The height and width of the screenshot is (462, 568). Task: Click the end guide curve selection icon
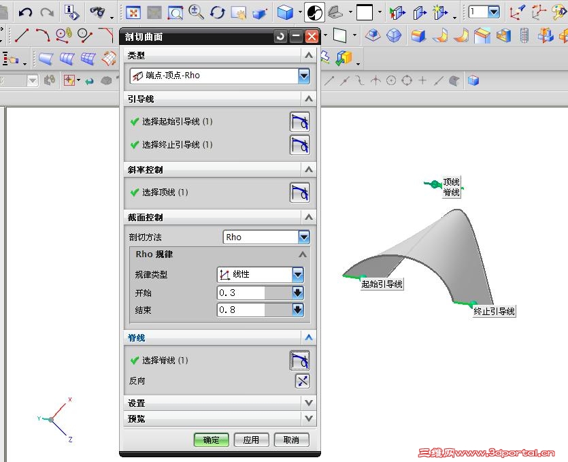(x=300, y=145)
